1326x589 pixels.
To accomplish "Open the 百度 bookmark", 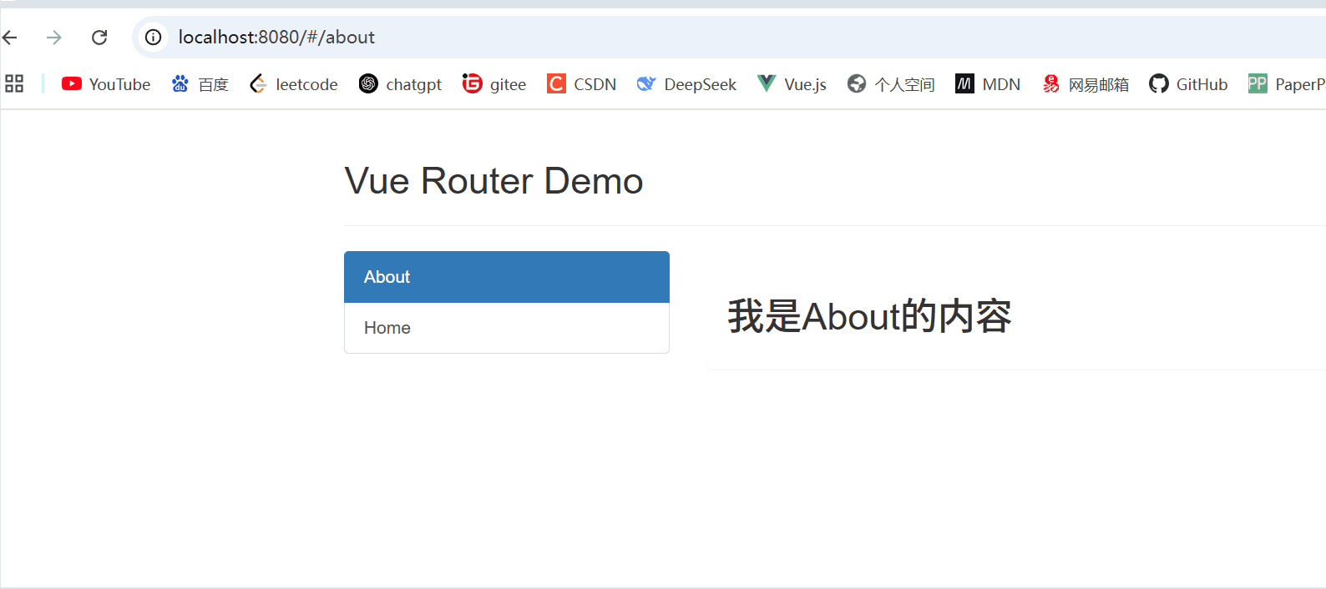I will click(200, 84).
